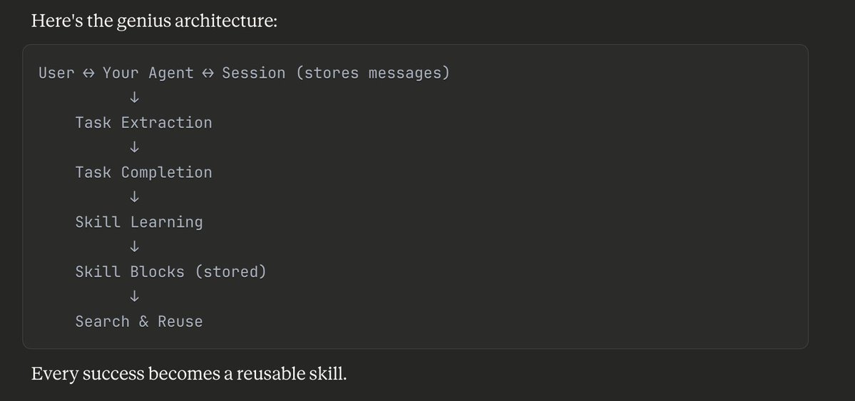This screenshot has height=401, width=855.
Task: Click the down arrow above Task Extraction
Action: point(134,98)
